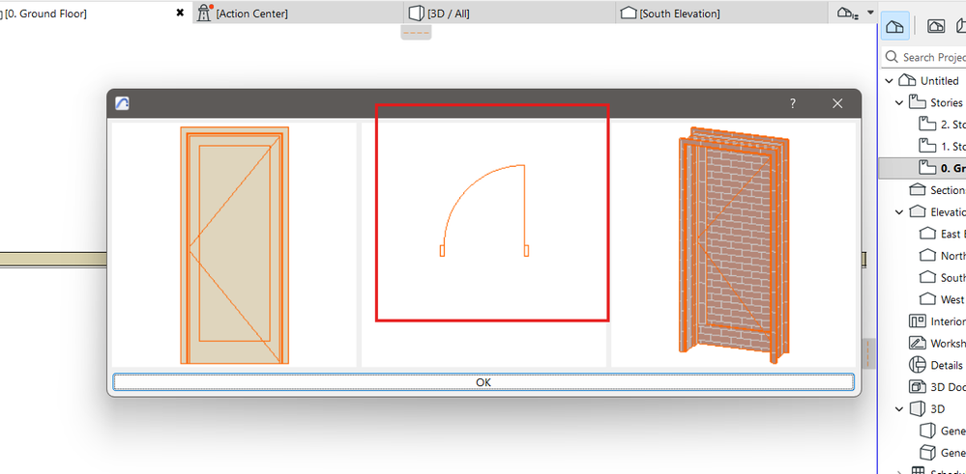The height and width of the screenshot is (474, 966).
Task: Select the Elevations folder
Action: click(x=937, y=212)
